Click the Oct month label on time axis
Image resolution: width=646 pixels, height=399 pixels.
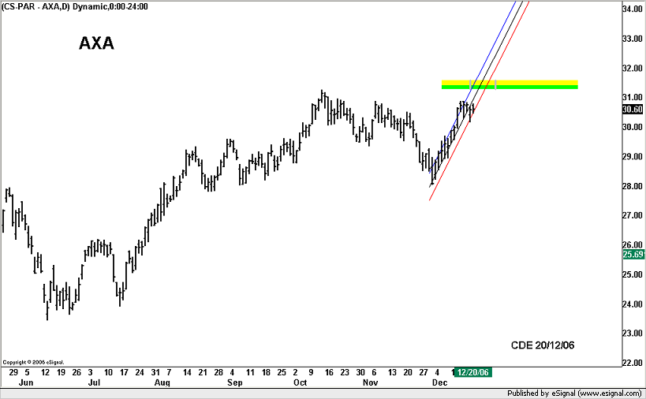300,382
